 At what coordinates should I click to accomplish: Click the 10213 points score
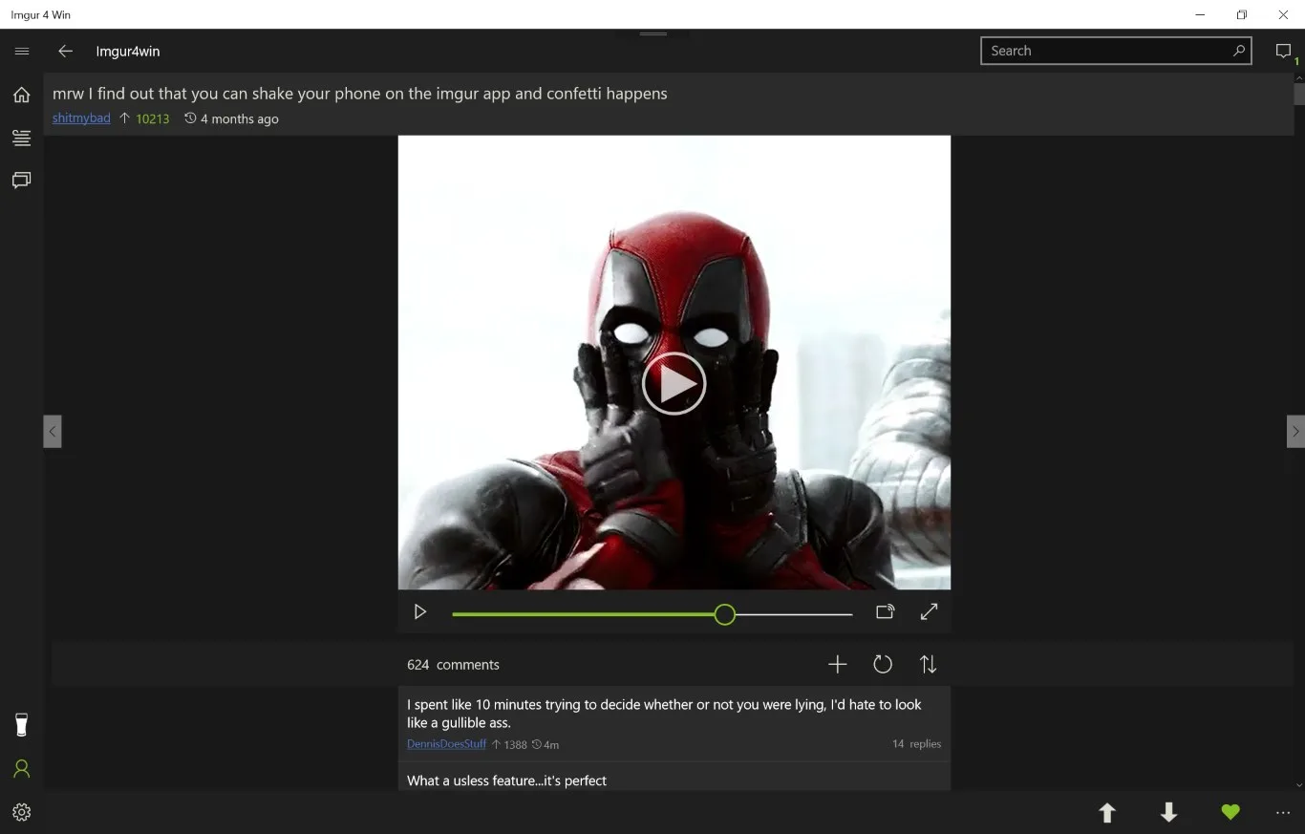(x=152, y=119)
